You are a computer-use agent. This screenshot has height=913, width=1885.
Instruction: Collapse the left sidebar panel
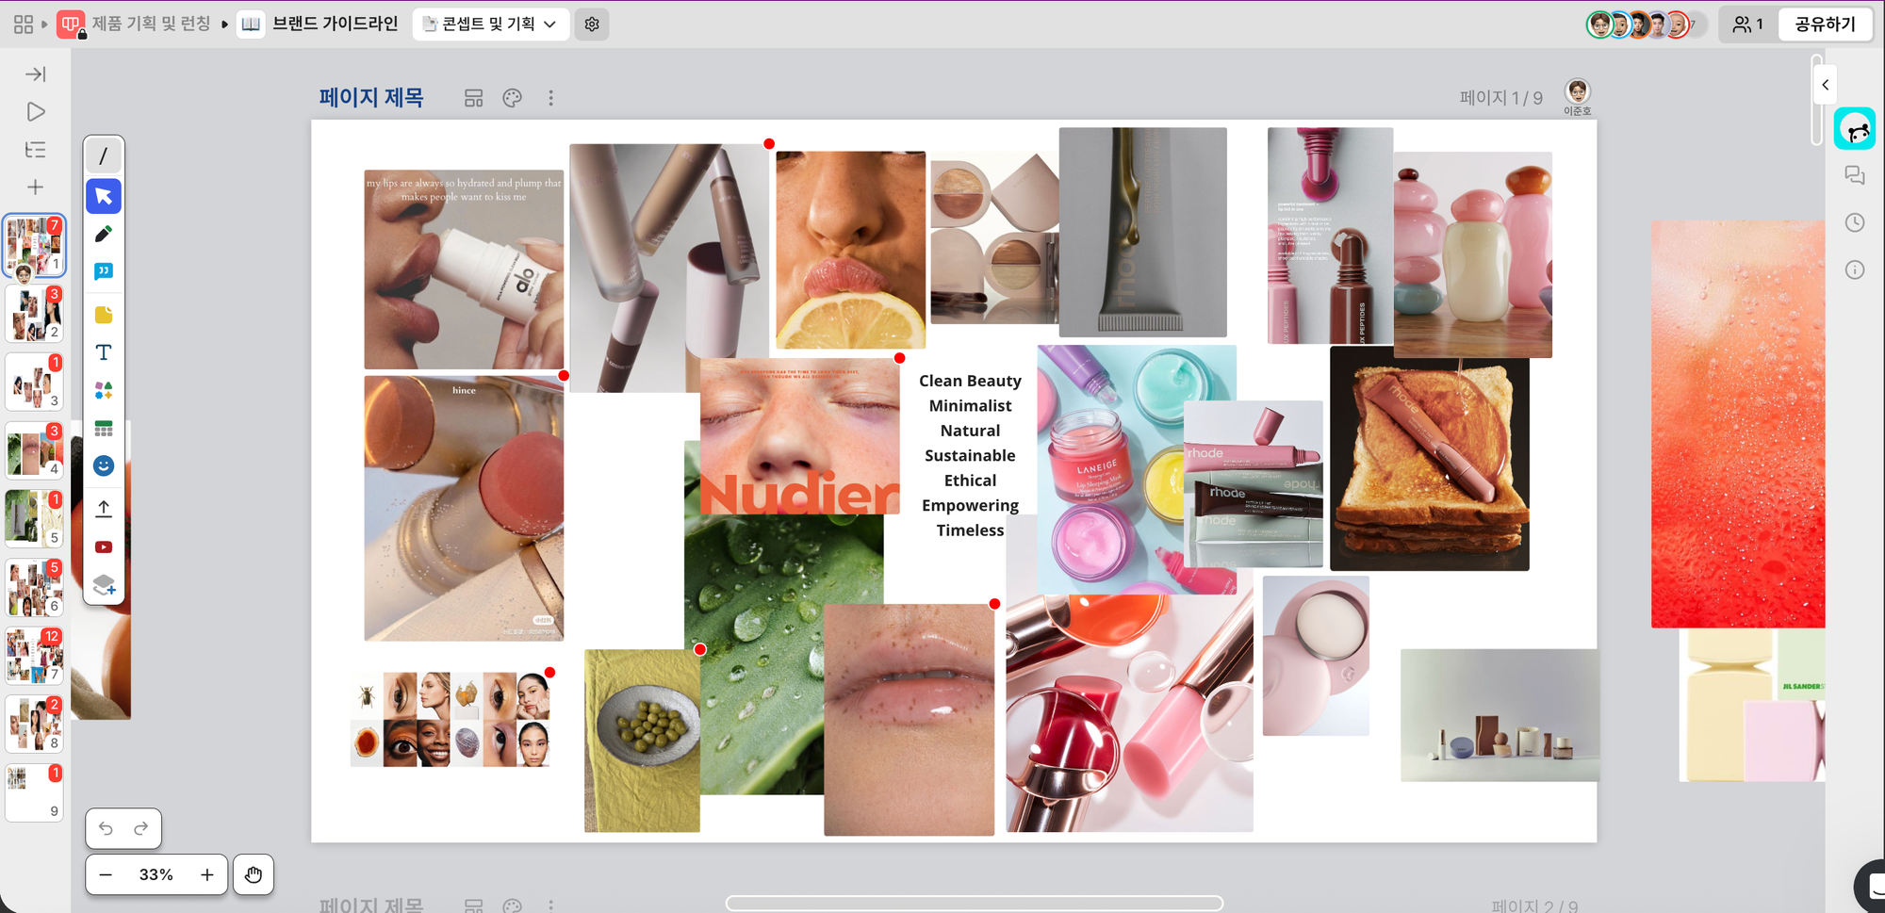click(x=36, y=74)
